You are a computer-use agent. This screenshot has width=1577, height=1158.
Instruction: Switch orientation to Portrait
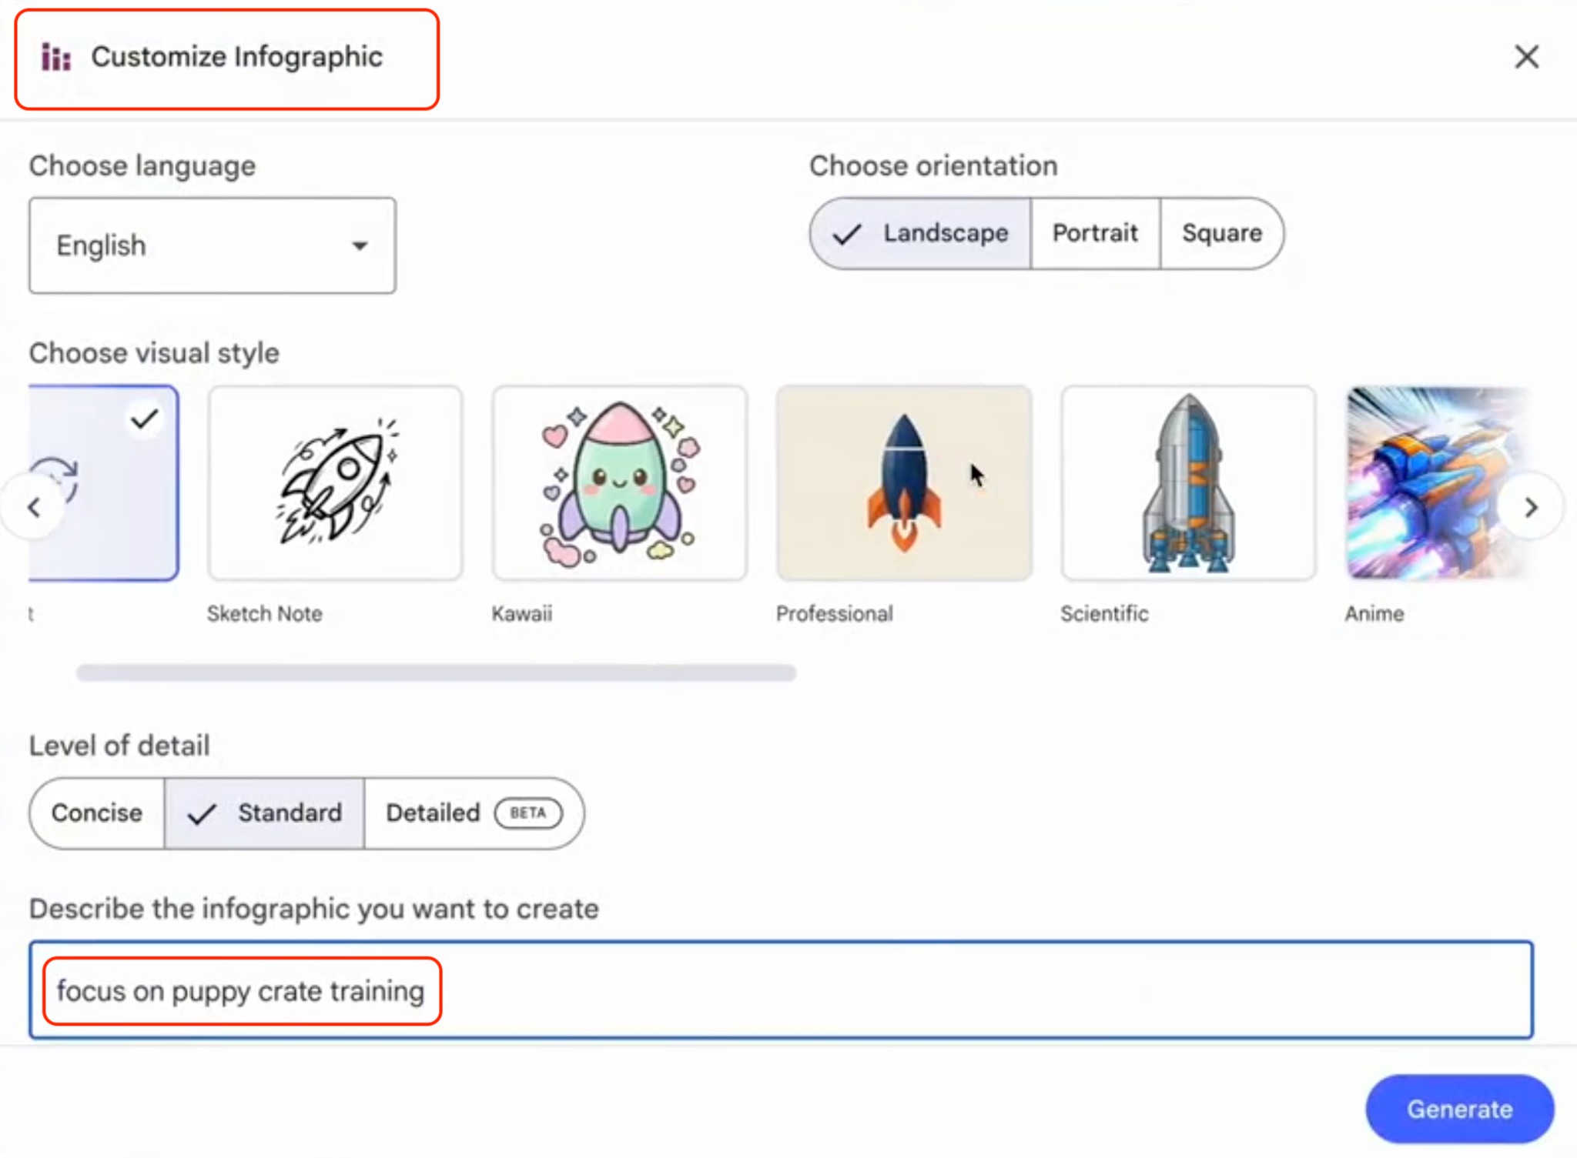click(x=1094, y=233)
